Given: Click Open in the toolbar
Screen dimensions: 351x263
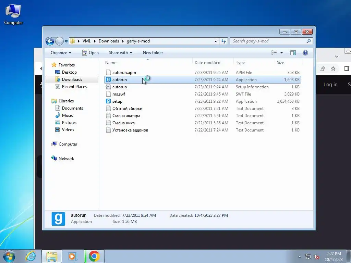Looking at the screenshot, I should pos(90,53).
